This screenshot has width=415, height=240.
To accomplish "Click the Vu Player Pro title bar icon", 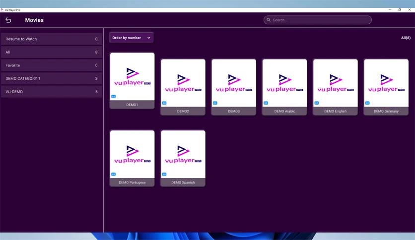I will (2, 10).
